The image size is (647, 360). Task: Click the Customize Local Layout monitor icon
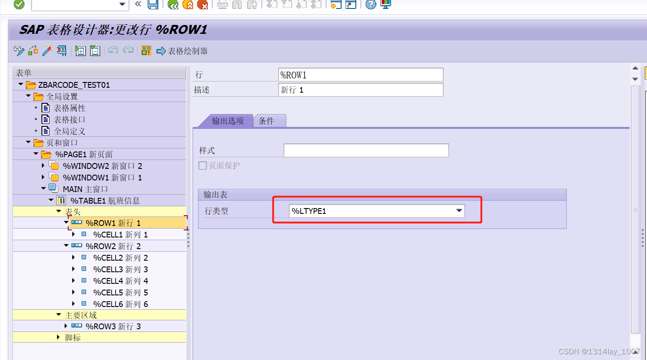(385, 4)
